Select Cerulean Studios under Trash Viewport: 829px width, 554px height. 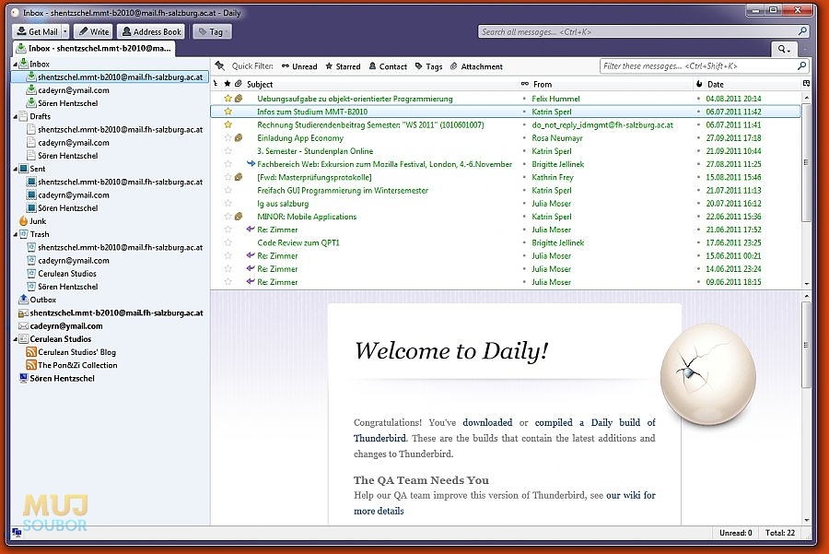tap(67, 274)
